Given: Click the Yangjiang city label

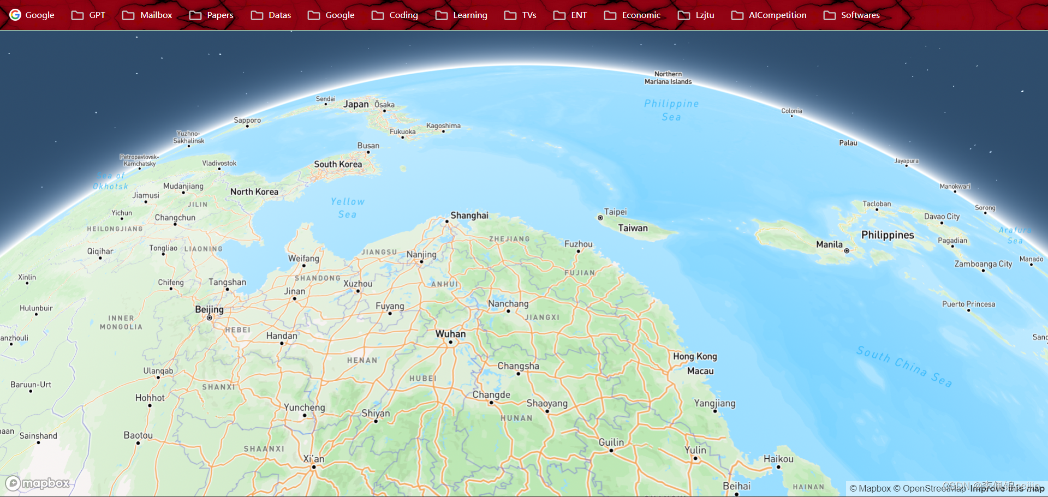Looking at the screenshot, I should coord(714,403).
